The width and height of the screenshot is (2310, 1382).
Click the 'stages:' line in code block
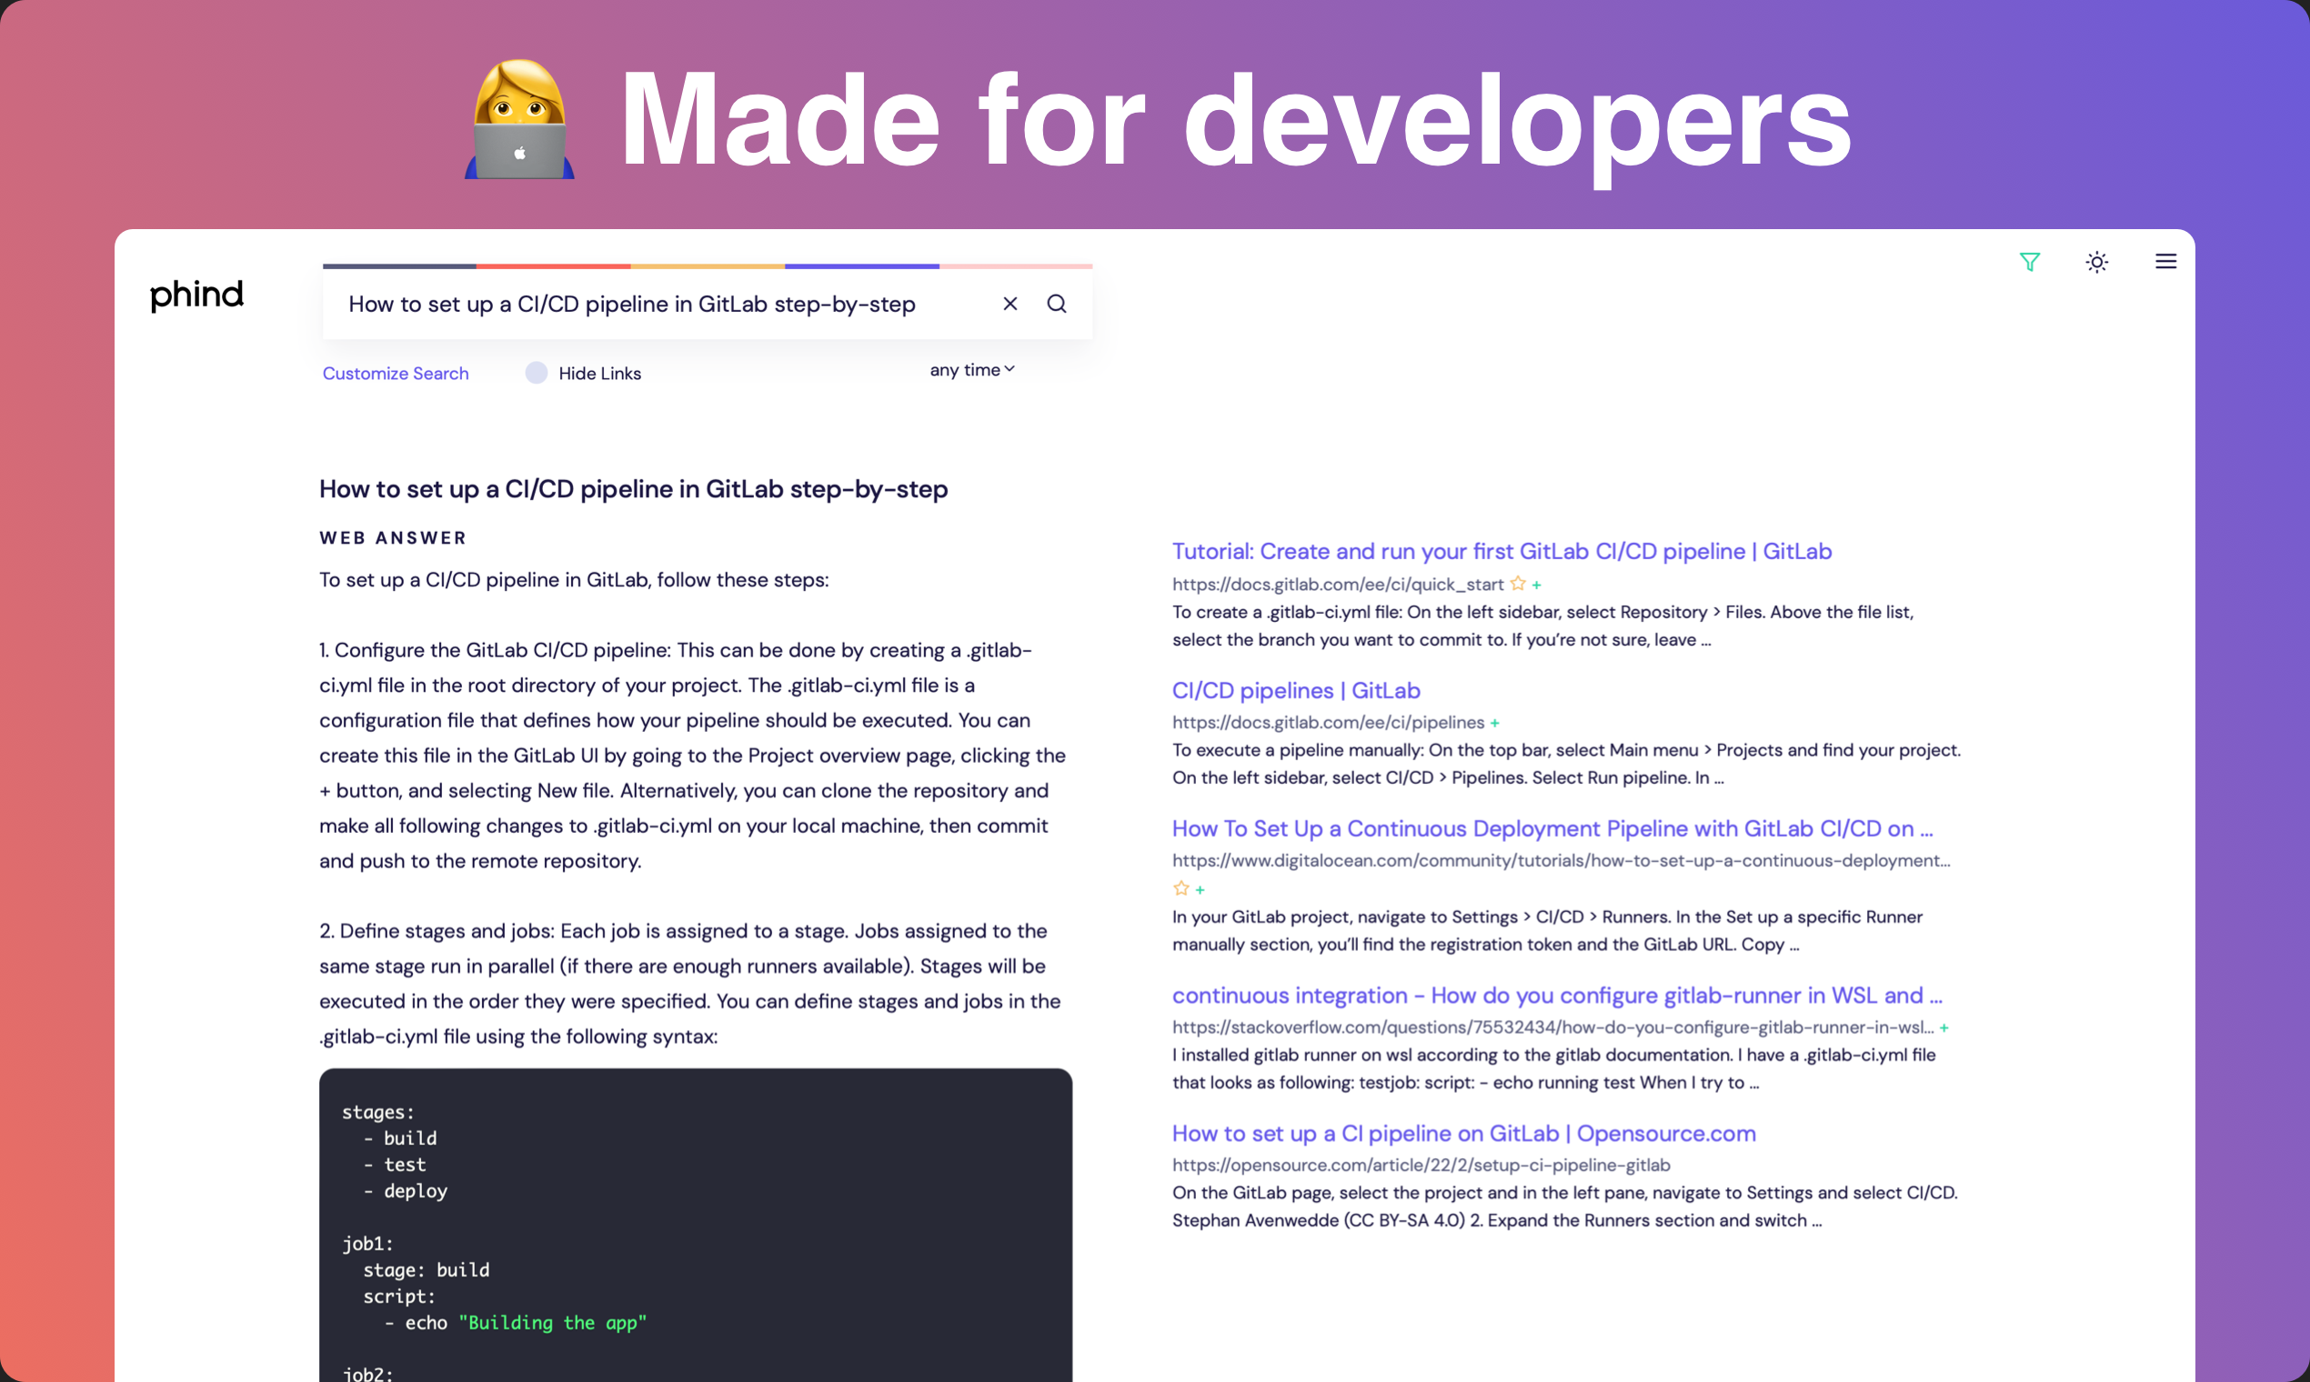tap(378, 1112)
